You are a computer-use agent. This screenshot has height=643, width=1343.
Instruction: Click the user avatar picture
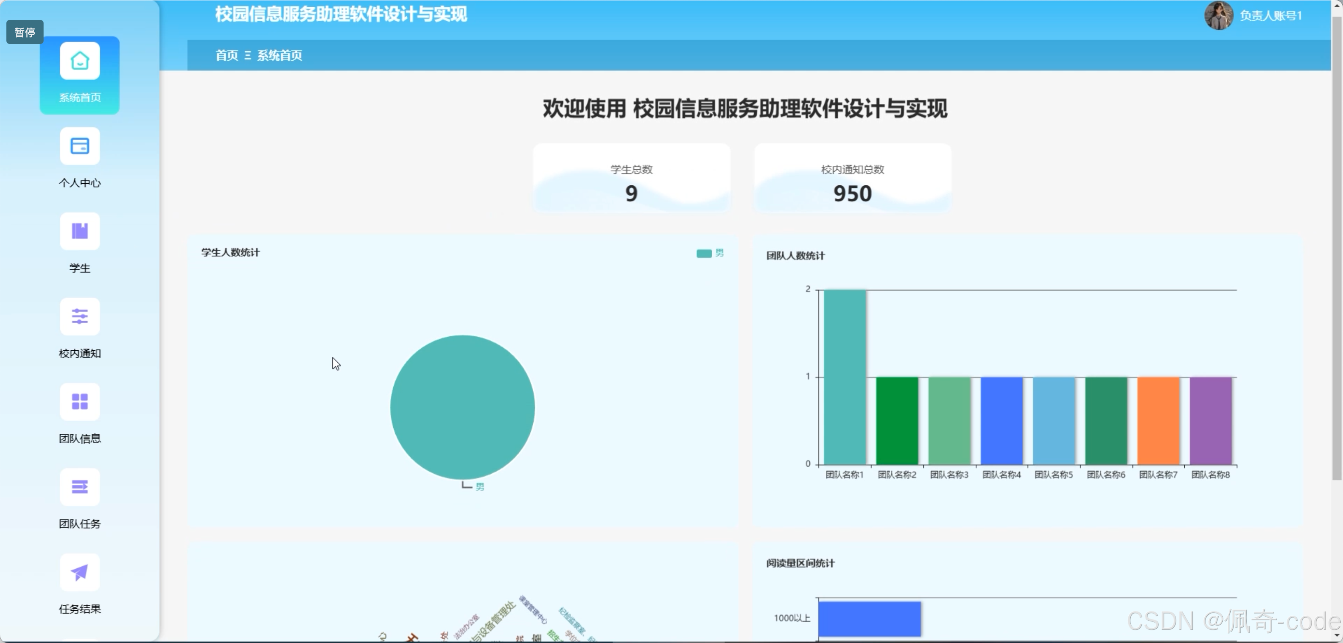[x=1218, y=16]
